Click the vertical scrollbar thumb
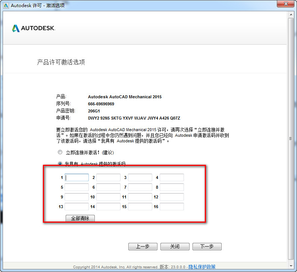297x272 pixels. [x=291, y=139]
